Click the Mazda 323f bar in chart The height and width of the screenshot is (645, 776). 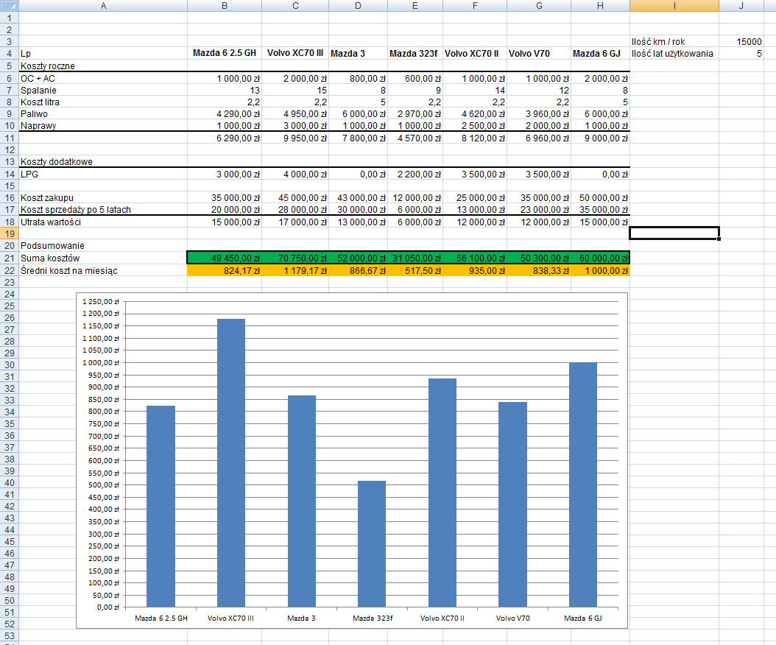coord(372,545)
